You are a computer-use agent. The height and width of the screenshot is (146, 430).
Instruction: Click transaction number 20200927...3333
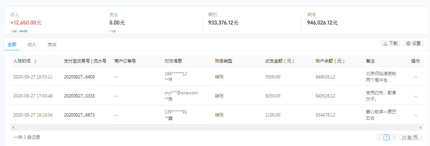(79, 96)
